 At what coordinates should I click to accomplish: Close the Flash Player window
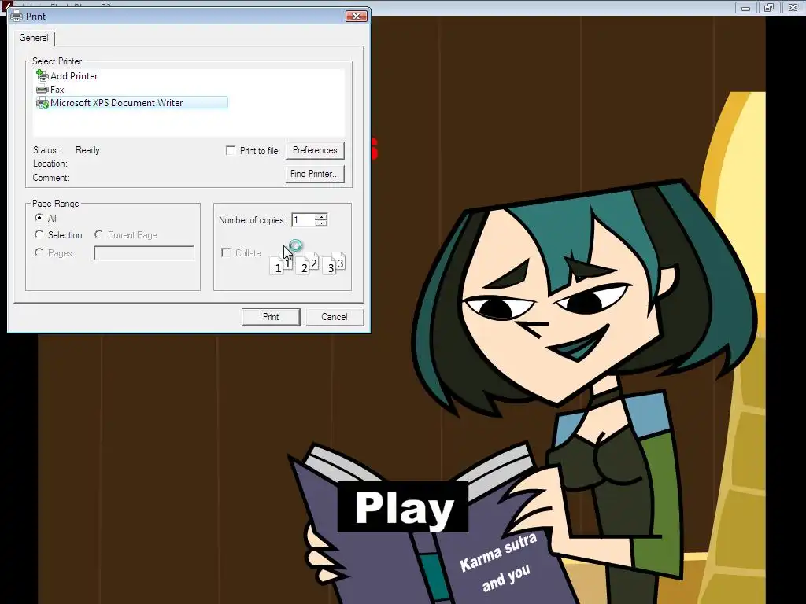pos(793,8)
